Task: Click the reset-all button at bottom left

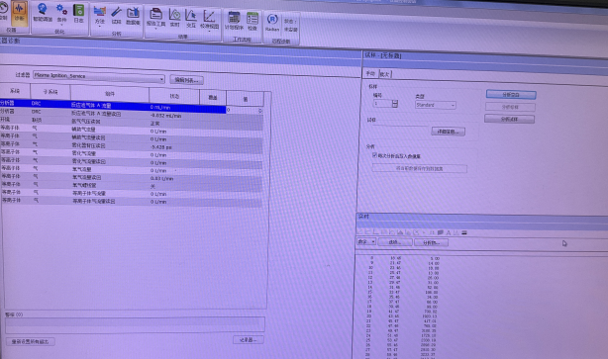Action: click(x=31, y=342)
